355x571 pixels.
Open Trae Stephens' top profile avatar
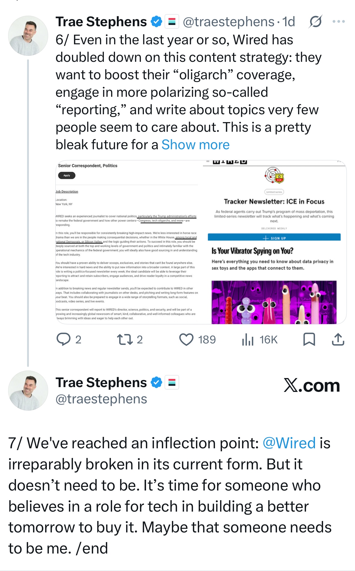[x=28, y=36]
